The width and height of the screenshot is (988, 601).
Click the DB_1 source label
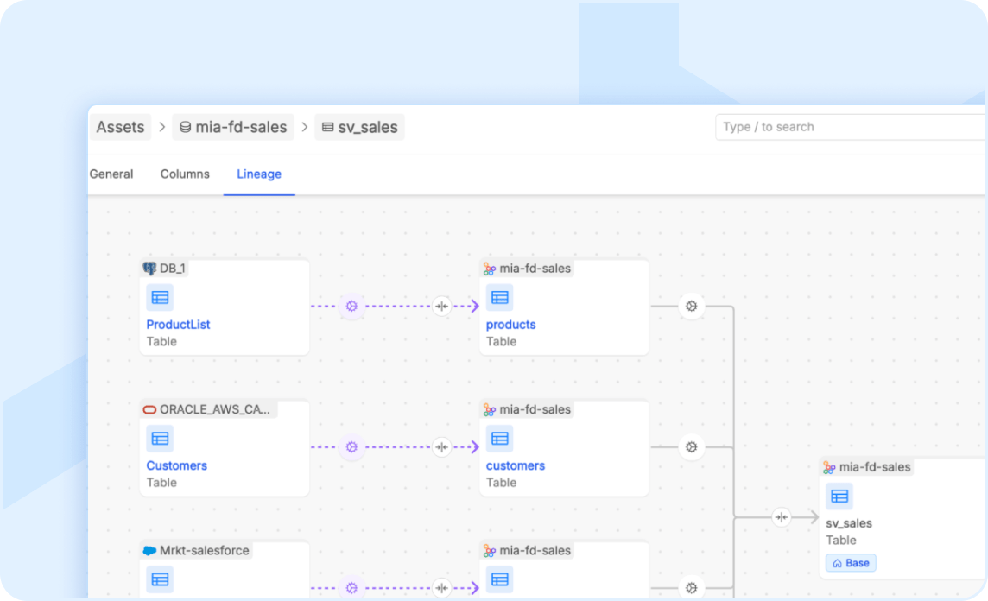tap(173, 269)
